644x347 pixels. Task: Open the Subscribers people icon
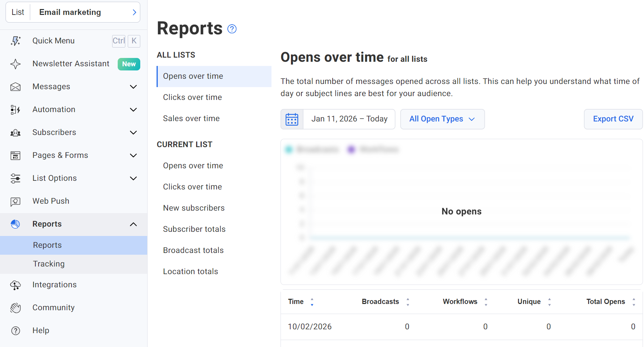point(15,133)
